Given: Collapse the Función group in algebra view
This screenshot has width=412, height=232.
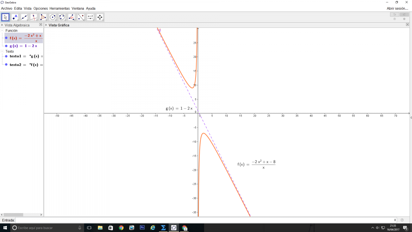Looking at the screenshot, I should [2, 31].
